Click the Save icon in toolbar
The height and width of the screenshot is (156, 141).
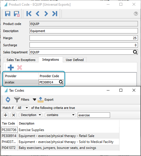(8, 14)
